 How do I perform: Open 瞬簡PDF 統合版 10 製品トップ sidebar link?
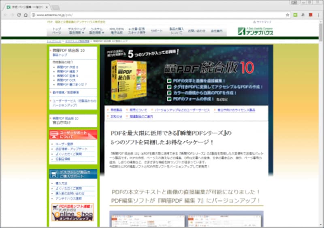[68, 53]
